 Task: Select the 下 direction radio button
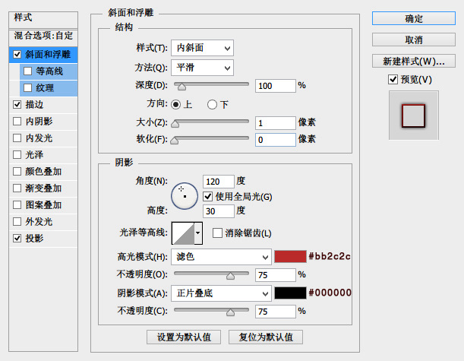pos(212,105)
